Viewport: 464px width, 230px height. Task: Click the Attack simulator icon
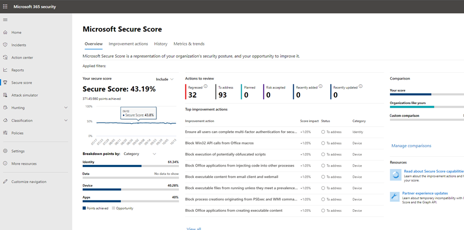pos(5,95)
